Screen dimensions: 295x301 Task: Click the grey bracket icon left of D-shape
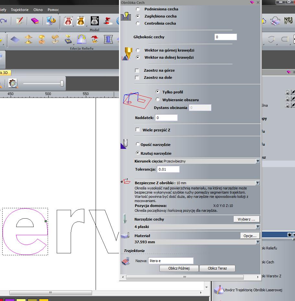[271, 40]
